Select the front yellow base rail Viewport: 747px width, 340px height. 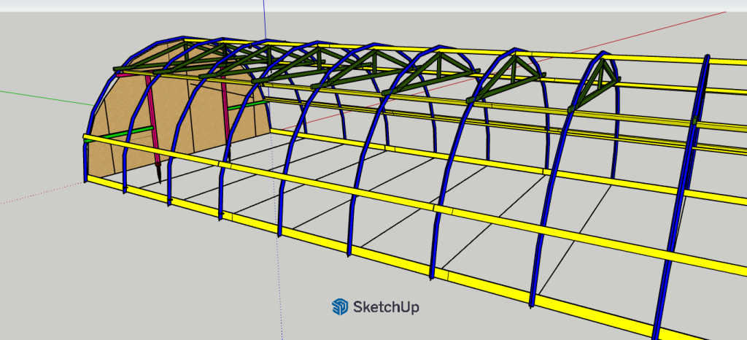[x=365, y=260]
